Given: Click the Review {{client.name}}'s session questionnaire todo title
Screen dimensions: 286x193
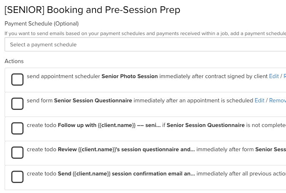Looking at the screenshot, I should (126, 149).
